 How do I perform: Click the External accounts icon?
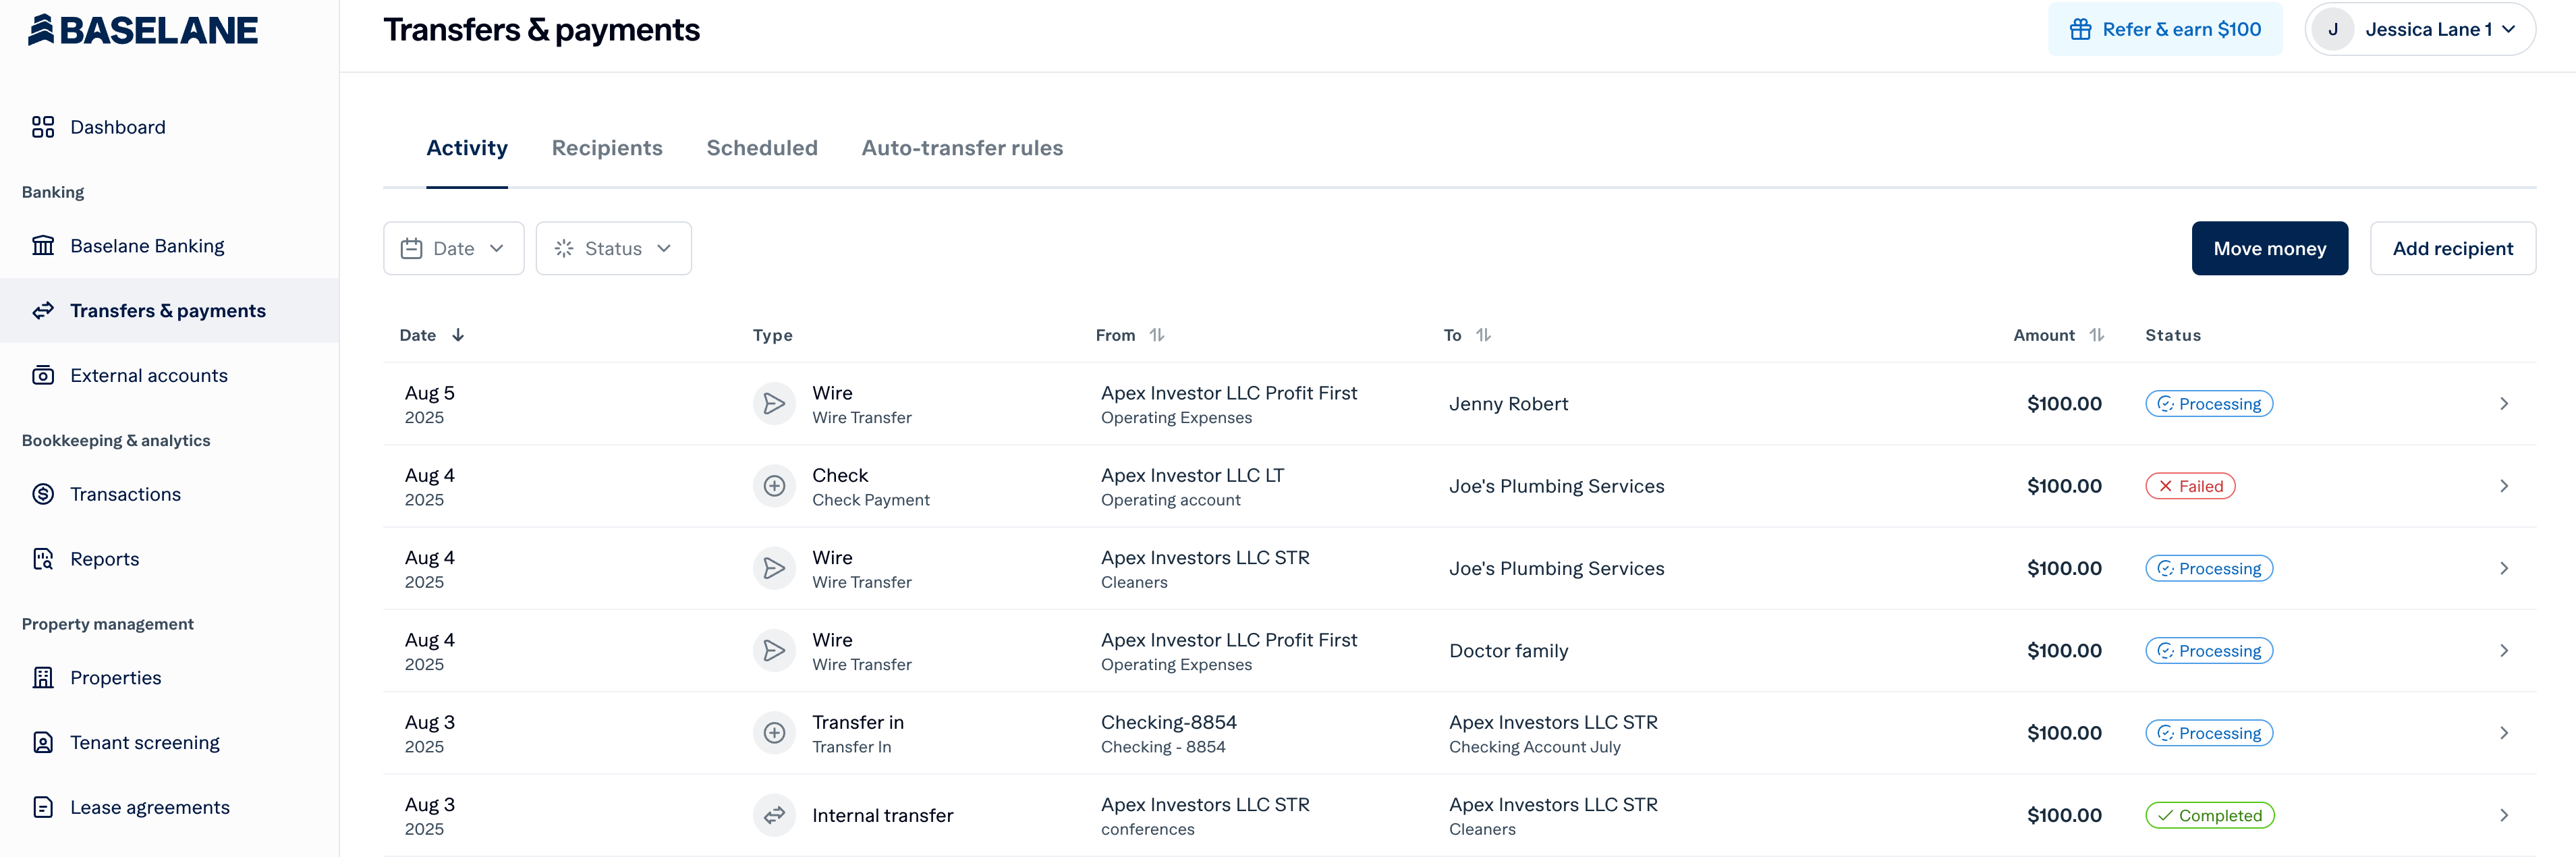pos(43,376)
